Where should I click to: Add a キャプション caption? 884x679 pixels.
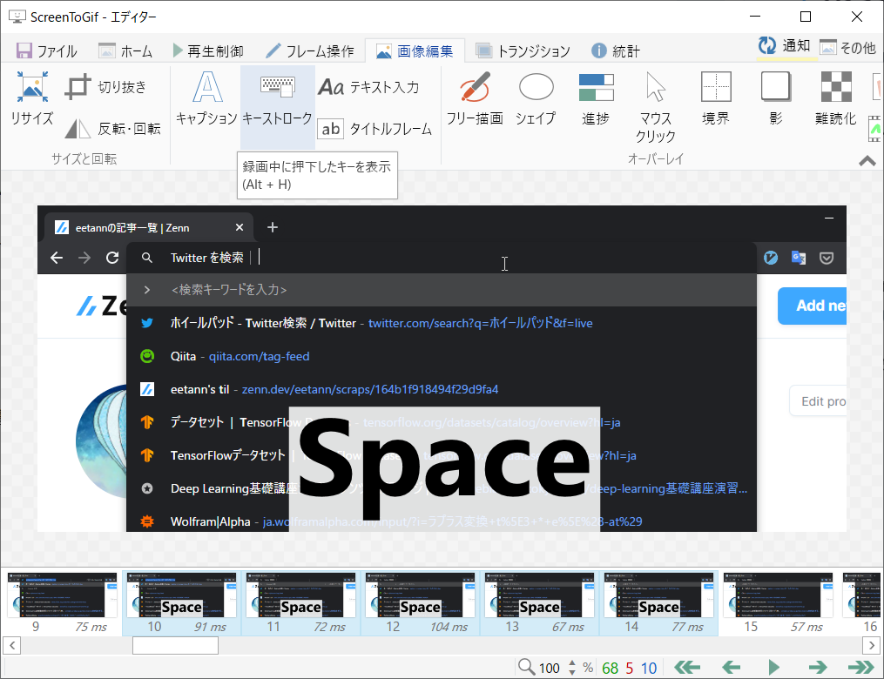point(206,97)
